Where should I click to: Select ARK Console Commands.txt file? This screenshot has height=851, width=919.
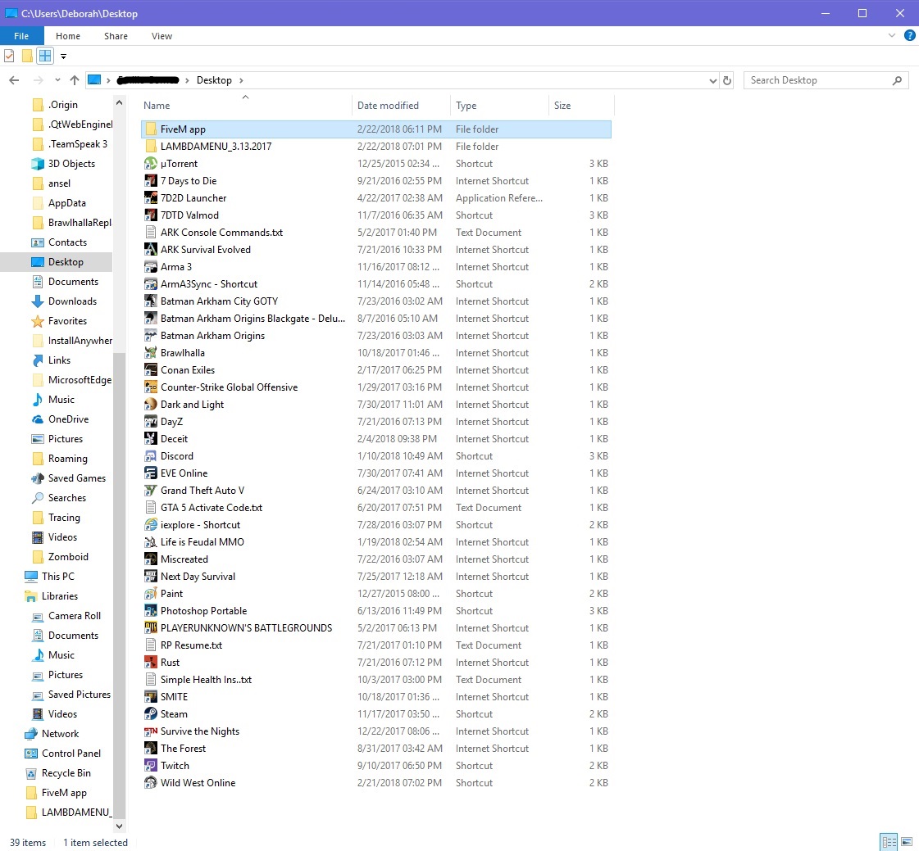tap(375, 233)
